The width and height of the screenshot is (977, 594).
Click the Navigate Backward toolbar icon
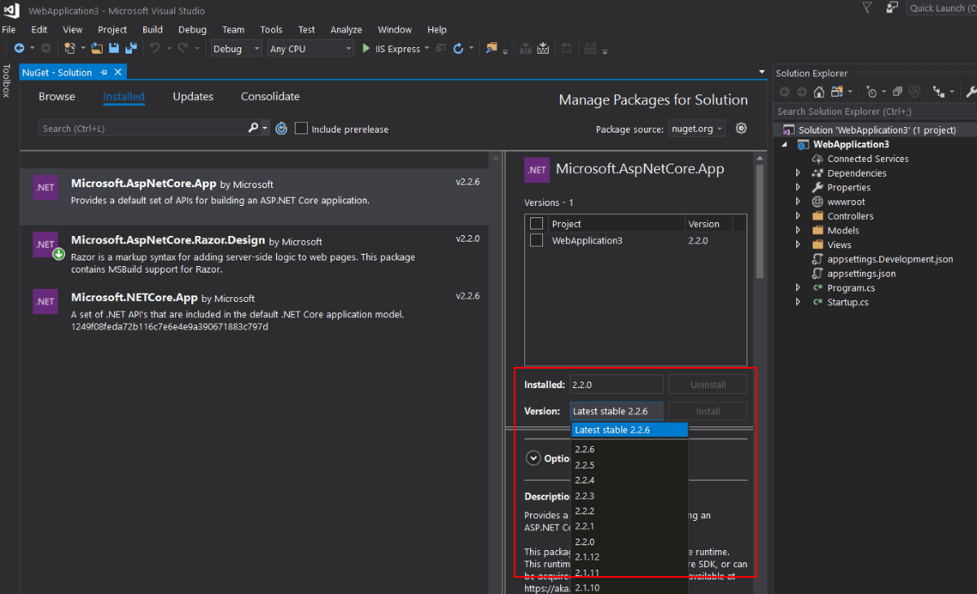[x=18, y=49]
